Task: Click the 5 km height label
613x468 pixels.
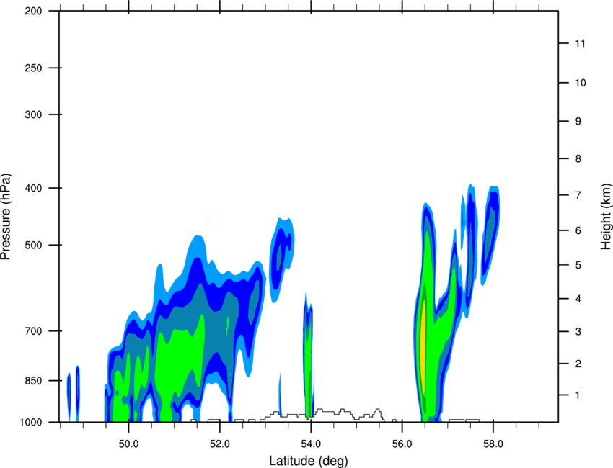Action: click(x=578, y=265)
